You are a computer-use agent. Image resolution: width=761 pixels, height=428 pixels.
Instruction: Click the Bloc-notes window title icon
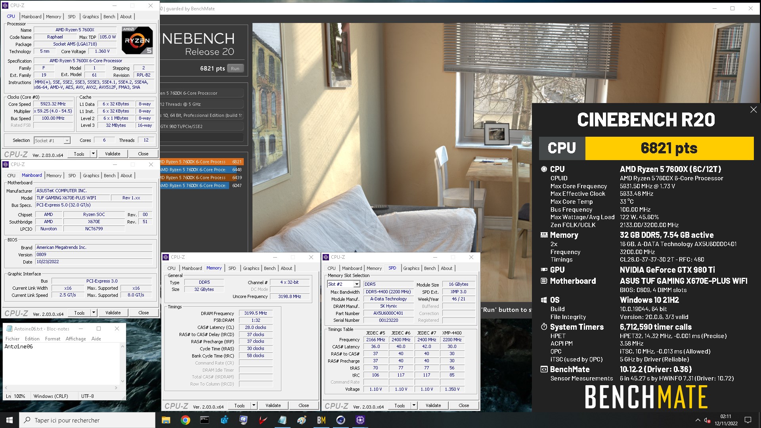9,329
